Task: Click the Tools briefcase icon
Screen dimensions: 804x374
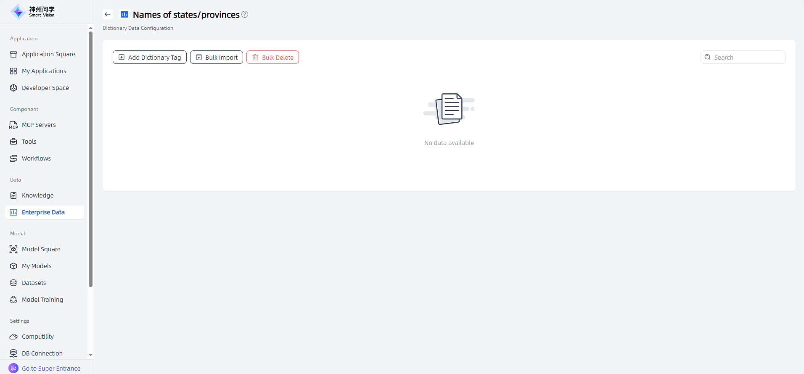Action: 13,142
